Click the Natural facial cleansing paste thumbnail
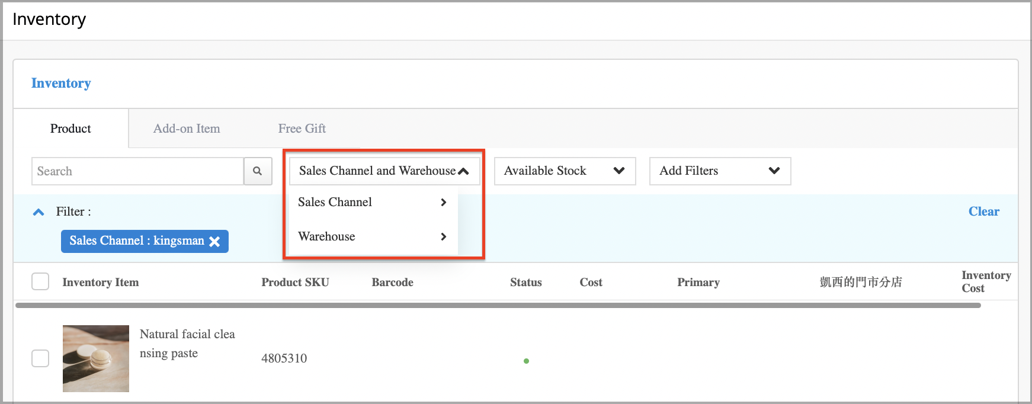Screen dimensions: 1032x404 [x=96, y=358]
